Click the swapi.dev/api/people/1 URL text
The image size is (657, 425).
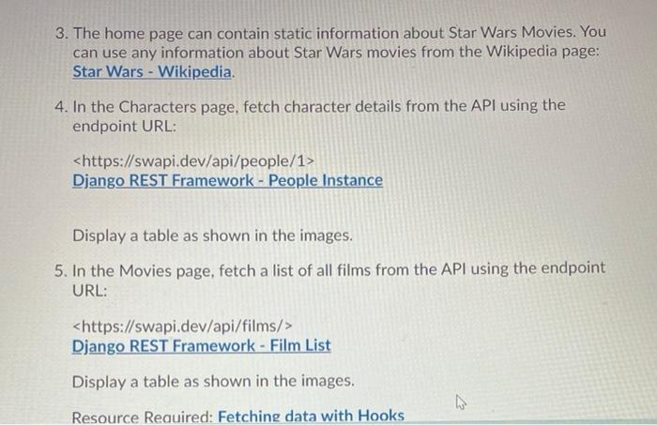click(193, 160)
